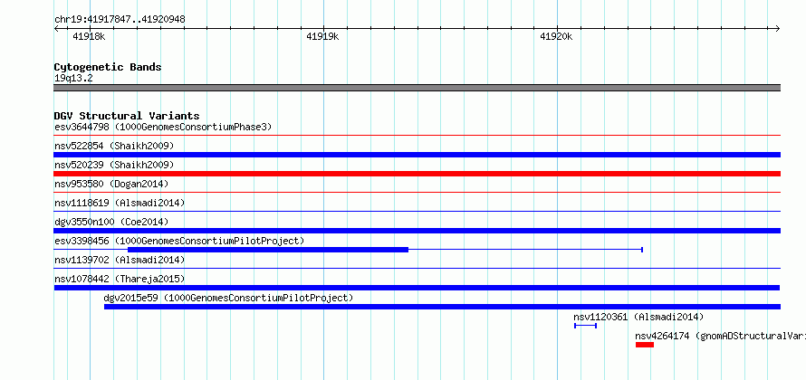Viewport: 806px width, 380px height.
Task: Click the left arrowhead of the ruler
Action: point(56,28)
